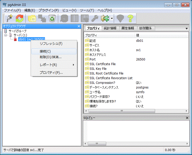192x155 pixels.
Task: Select the SSL Key File row
Action: (136, 69)
